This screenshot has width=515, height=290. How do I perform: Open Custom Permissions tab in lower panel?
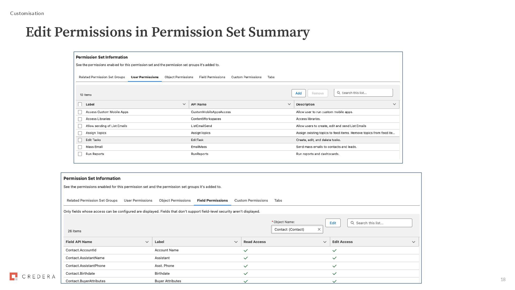251,201
